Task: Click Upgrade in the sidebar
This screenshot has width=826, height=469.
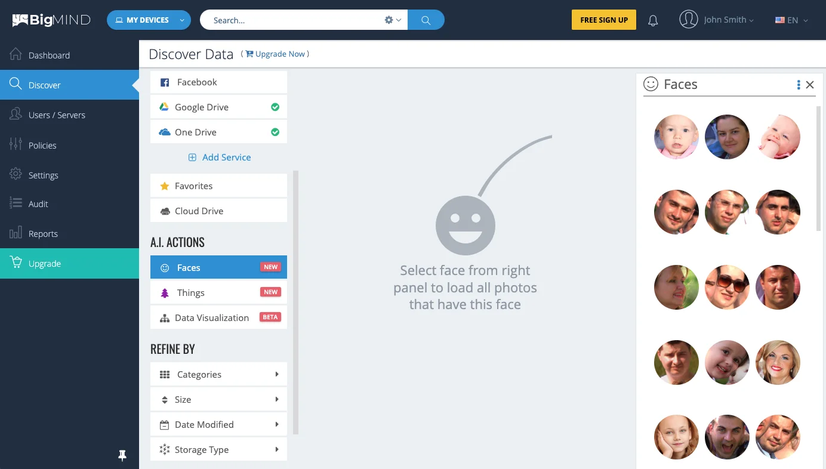Action: [69, 263]
